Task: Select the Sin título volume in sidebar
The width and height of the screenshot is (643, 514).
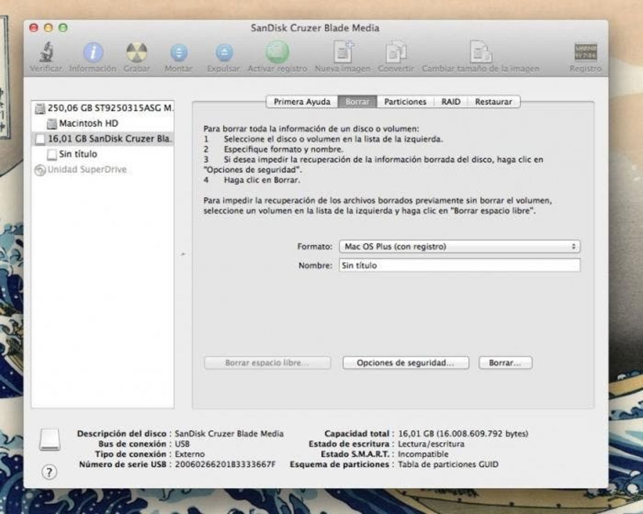Action: [x=103, y=154]
